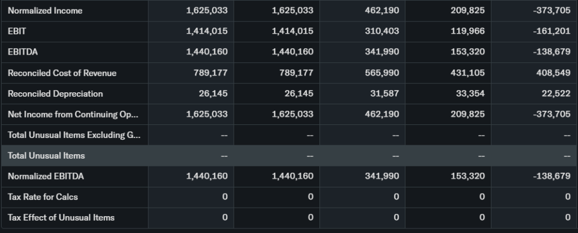Click cost of revenue value 431,105
Screen dimensions: 578x233
tap(469, 73)
